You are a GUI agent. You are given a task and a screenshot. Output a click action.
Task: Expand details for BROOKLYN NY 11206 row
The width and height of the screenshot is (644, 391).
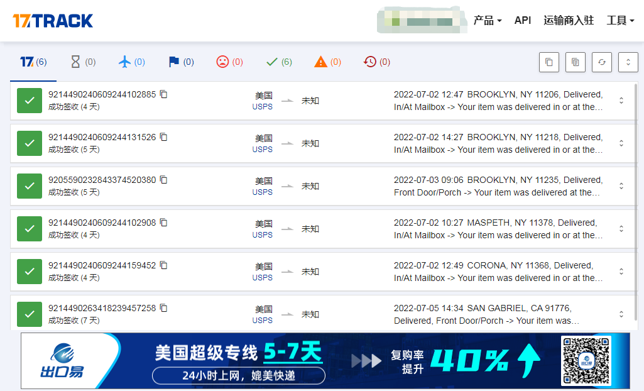621,101
